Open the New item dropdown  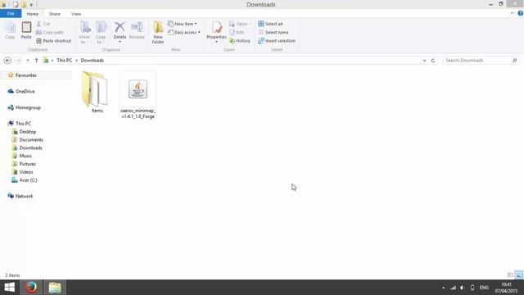(x=183, y=24)
